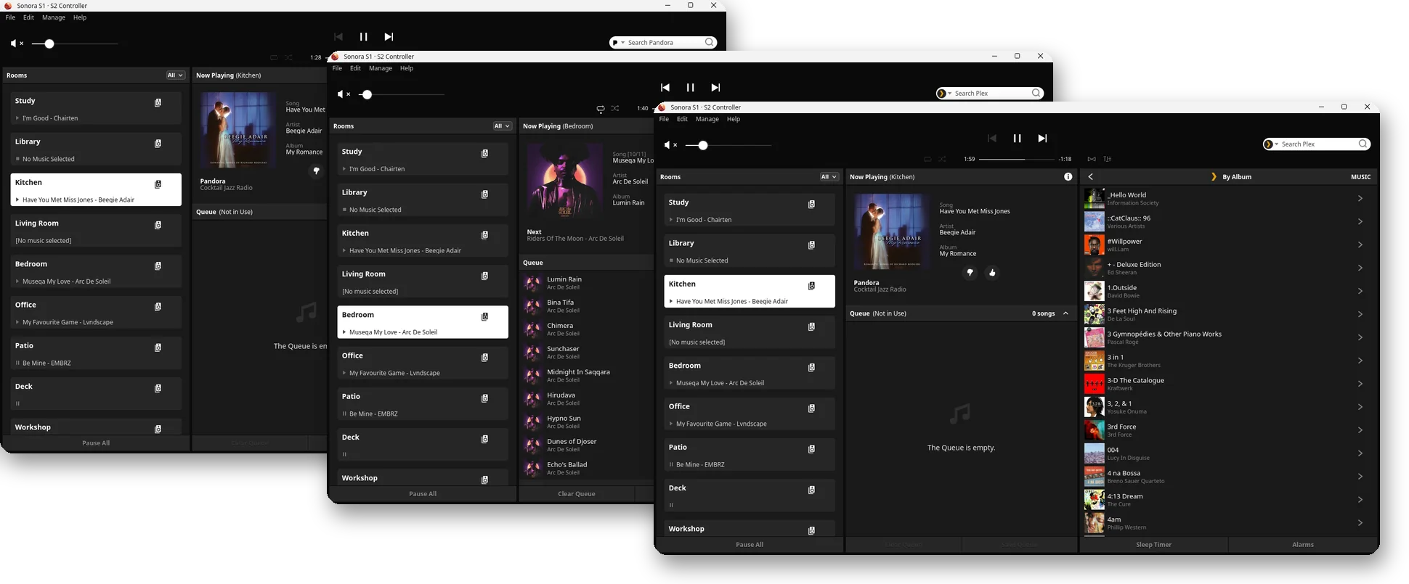Expand the #Willpower album
Viewport: 1409px width, 584px height.
[1360, 245]
